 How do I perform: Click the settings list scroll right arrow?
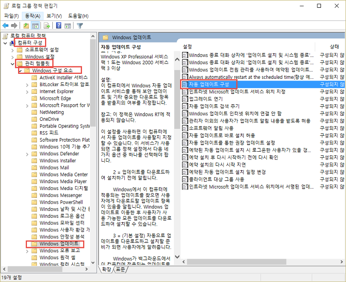341,261
